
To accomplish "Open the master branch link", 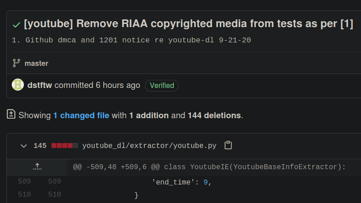I will tap(36, 63).
